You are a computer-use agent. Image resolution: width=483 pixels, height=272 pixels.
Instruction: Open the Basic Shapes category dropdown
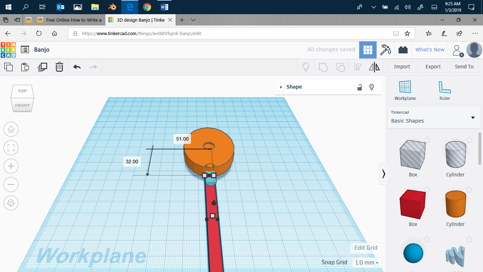point(434,117)
